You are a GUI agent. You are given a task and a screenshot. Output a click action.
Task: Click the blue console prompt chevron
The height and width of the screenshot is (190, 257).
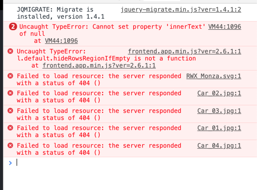[x=10, y=163]
